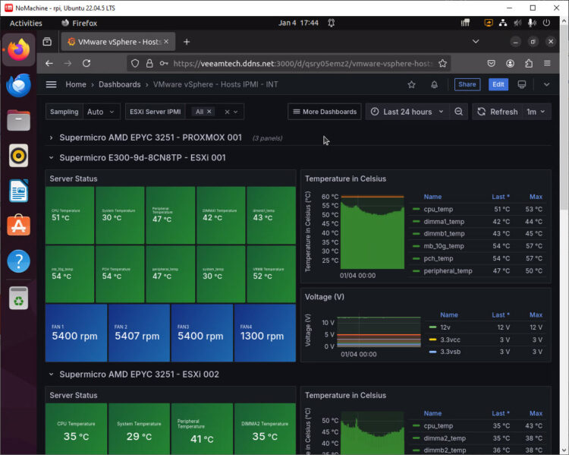Open Thunderbird from the Ubuntu dock
Image resolution: width=569 pixels, height=455 pixels.
18,85
